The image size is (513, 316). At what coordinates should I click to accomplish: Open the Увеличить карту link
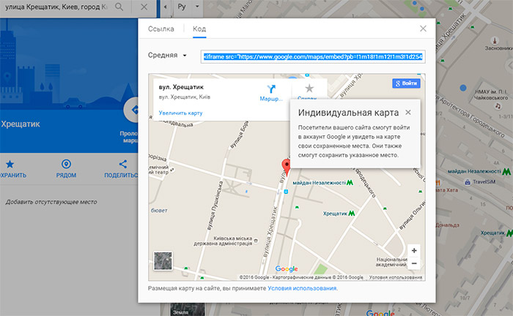click(x=180, y=113)
